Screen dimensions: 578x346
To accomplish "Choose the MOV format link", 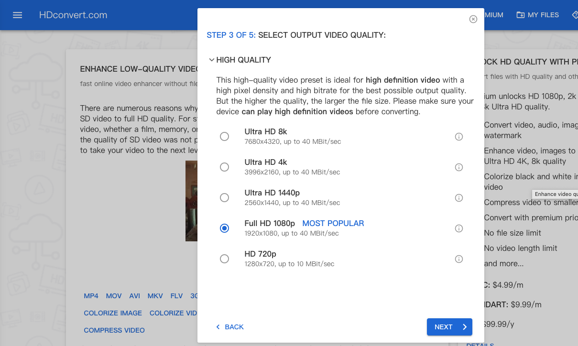I will 114,296.
